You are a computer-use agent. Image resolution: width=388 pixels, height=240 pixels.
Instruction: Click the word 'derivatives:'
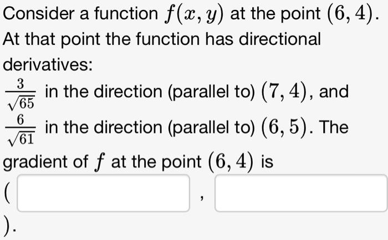pos(48,64)
